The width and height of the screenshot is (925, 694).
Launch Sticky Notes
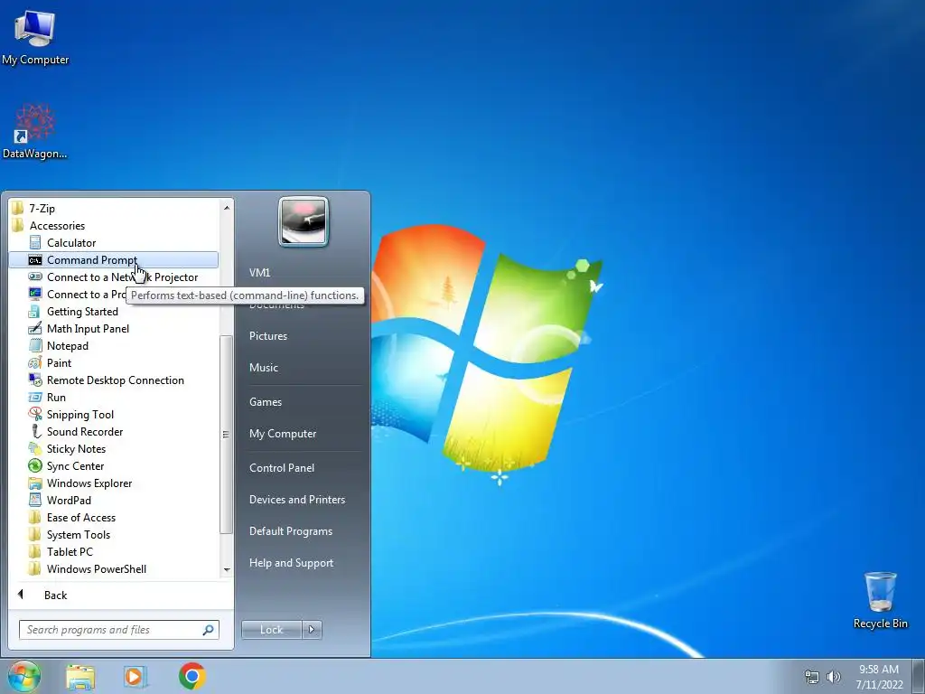[76, 448]
